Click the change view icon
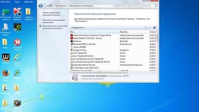The height and width of the screenshot is (112, 199). click(x=146, y=28)
